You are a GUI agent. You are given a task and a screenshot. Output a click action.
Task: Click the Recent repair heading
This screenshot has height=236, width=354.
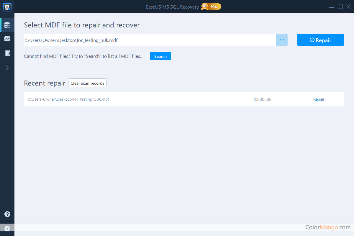click(x=45, y=83)
